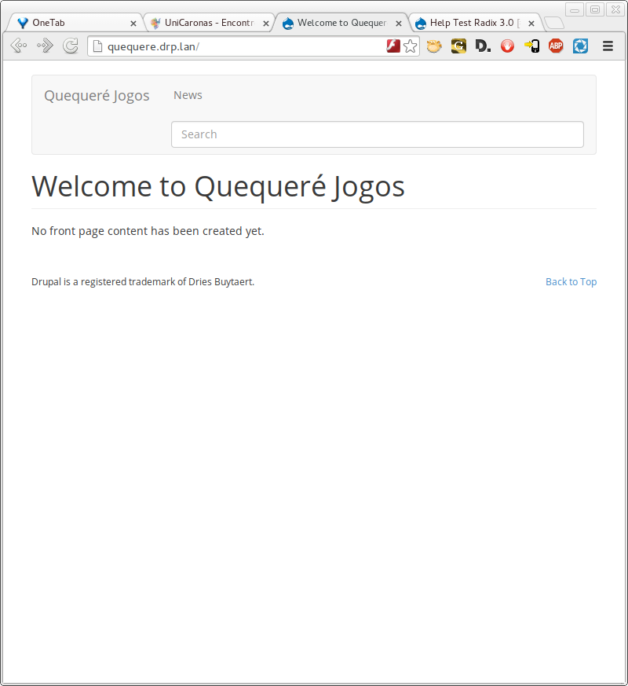Click the red stop-hand extension icon
Screen dimensions: 628x686
coord(507,46)
